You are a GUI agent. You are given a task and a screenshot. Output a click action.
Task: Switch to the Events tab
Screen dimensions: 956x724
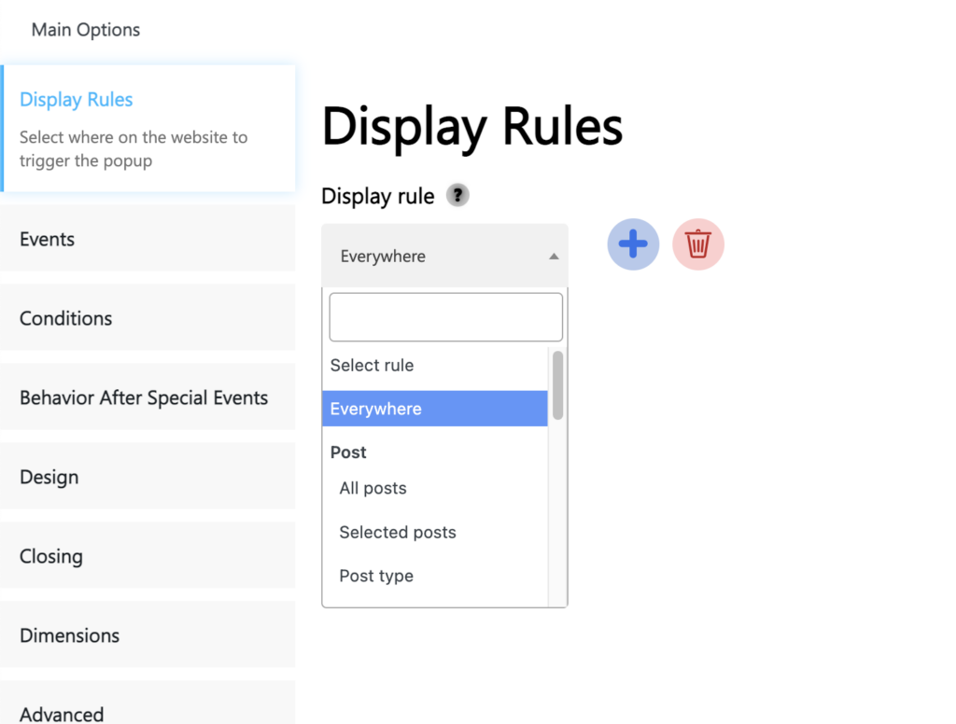tap(148, 238)
